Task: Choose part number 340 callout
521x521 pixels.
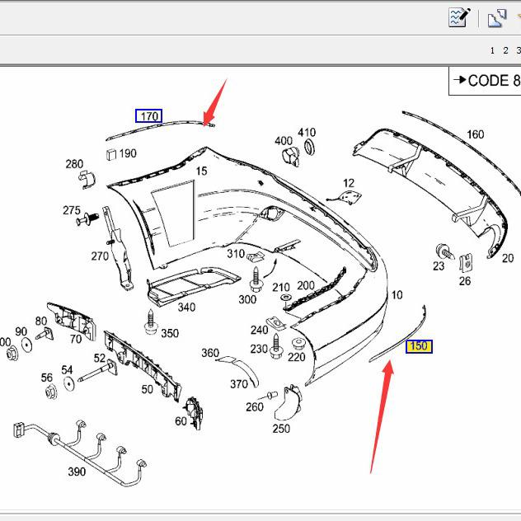Action: point(186,307)
